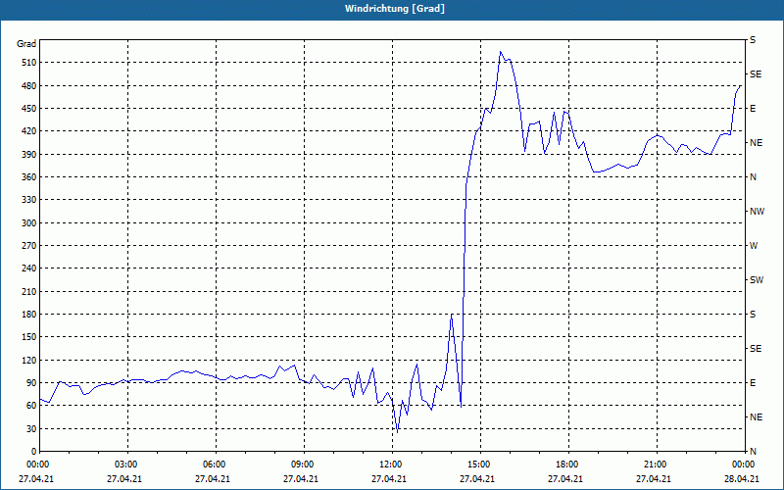Pick the 12:00 time axis label

[391, 465]
